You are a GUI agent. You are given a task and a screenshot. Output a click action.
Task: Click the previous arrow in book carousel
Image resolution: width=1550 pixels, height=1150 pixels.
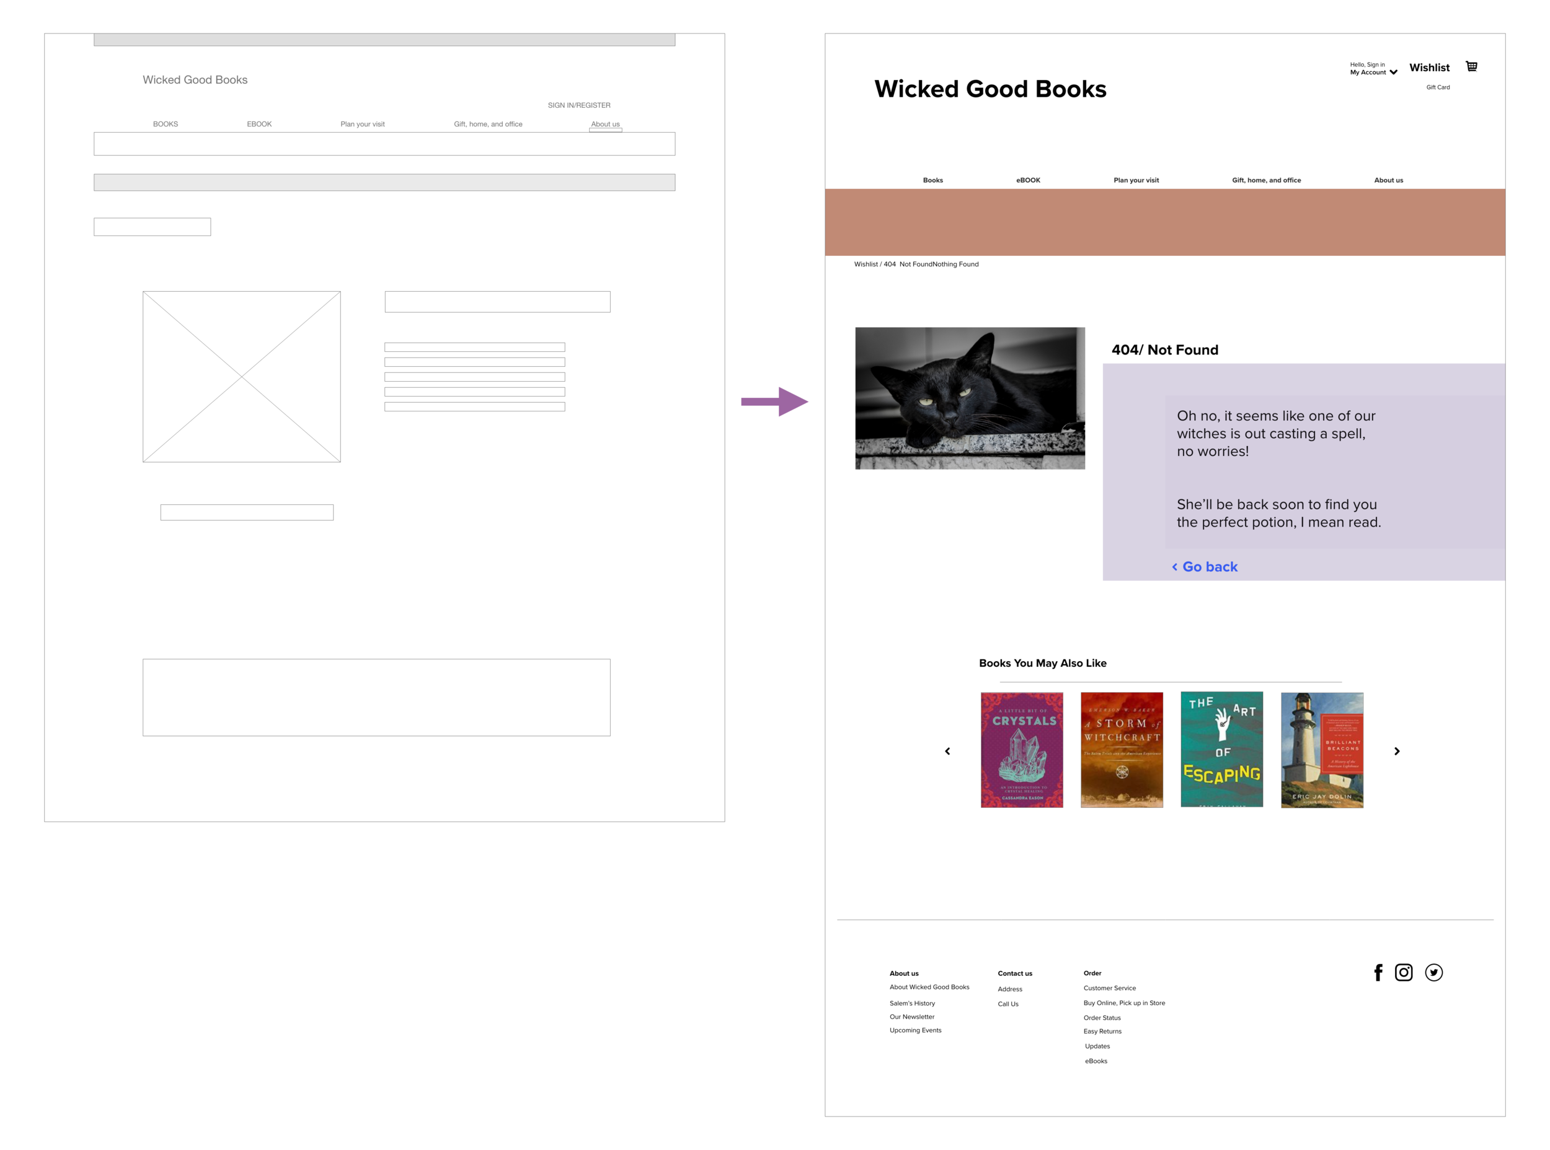coord(947,751)
